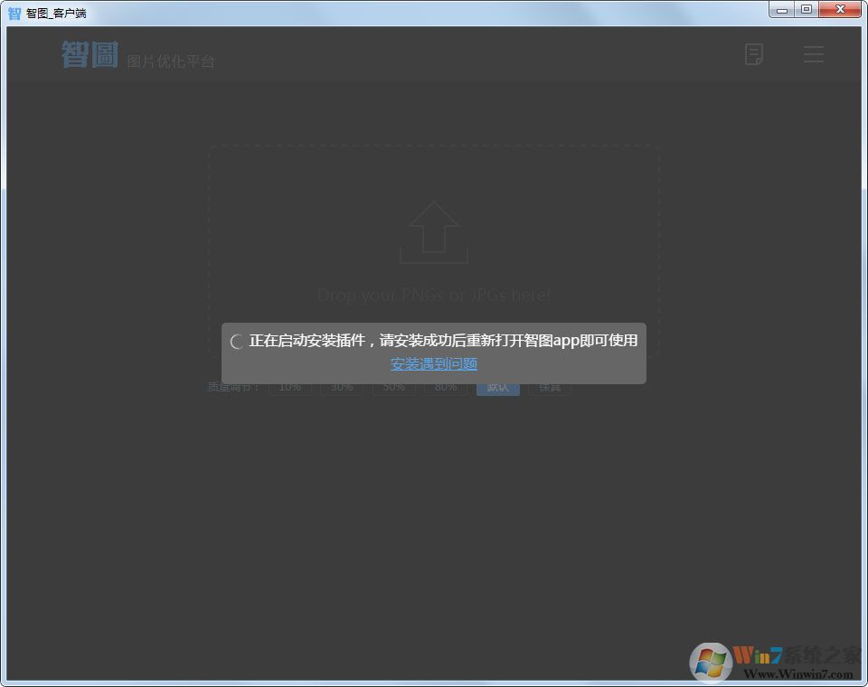Open the document/log panel icon

click(754, 54)
